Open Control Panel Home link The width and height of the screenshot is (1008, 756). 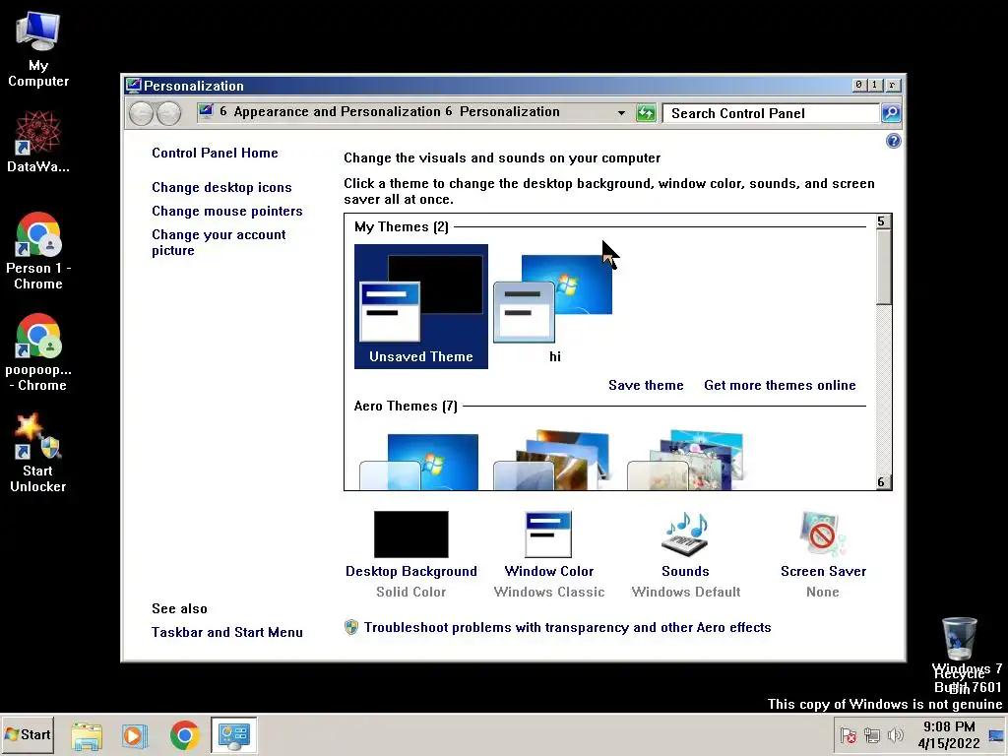pos(215,153)
